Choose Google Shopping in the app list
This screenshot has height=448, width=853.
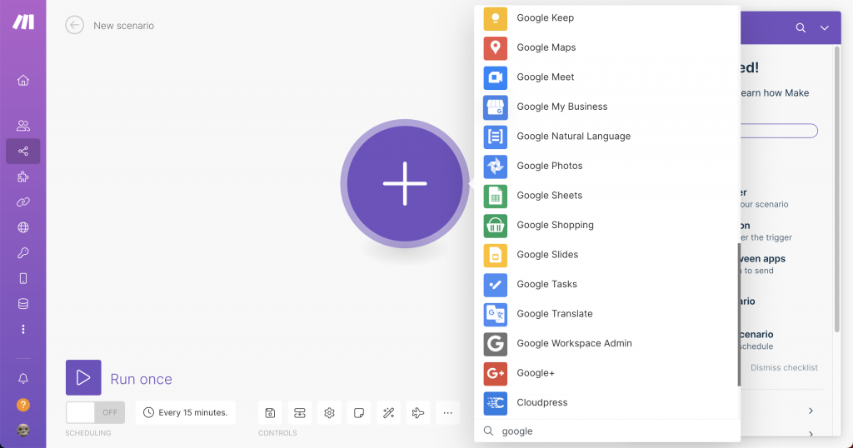click(606, 225)
